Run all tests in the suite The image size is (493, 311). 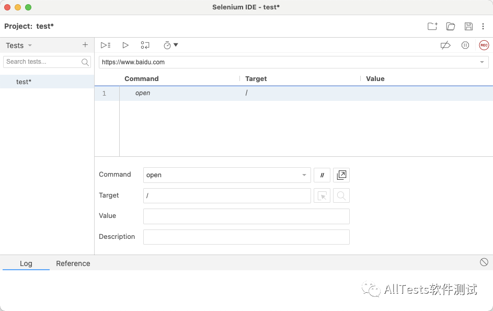pos(106,45)
